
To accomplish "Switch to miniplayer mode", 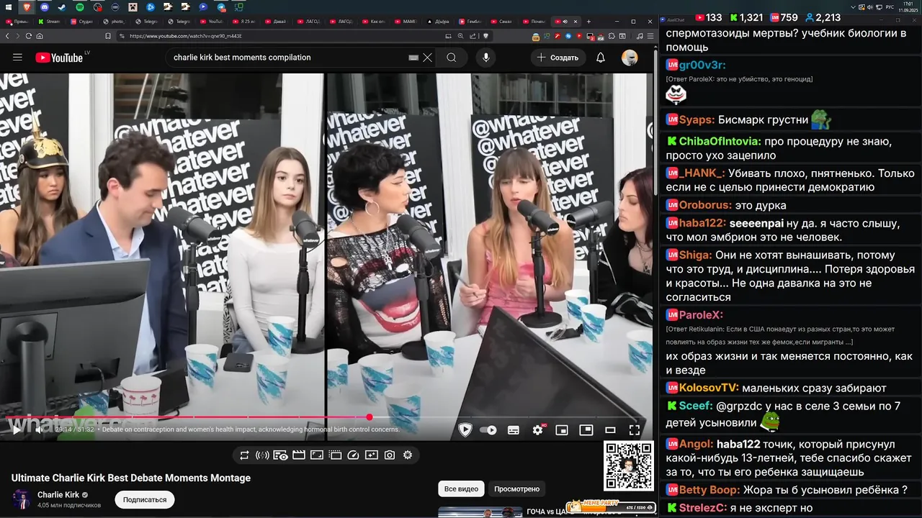I will tap(562, 430).
